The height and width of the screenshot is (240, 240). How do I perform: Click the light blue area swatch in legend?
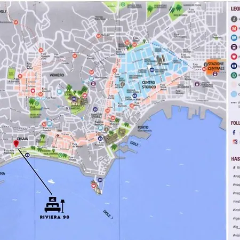click(x=234, y=94)
